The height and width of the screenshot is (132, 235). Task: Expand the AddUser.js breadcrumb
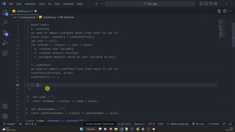[x=48, y=17]
